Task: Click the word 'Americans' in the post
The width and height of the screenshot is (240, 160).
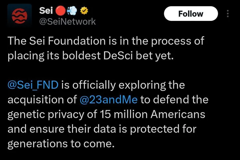Action: pos(178,114)
